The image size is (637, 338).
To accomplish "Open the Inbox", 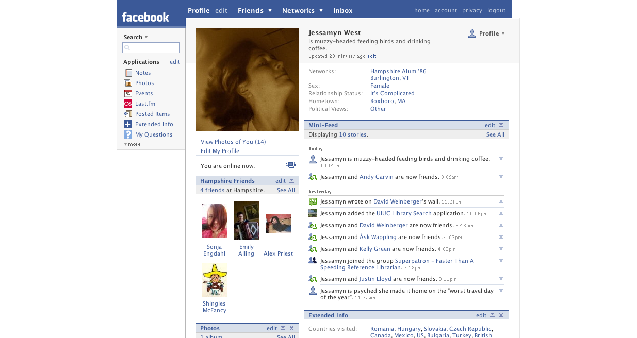I will [x=343, y=10].
